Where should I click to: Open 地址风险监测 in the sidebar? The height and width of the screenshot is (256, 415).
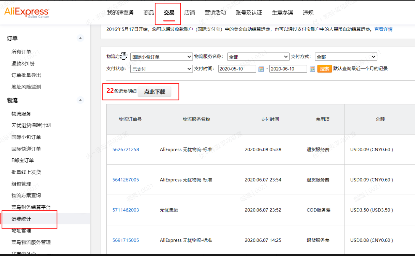point(26,87)
